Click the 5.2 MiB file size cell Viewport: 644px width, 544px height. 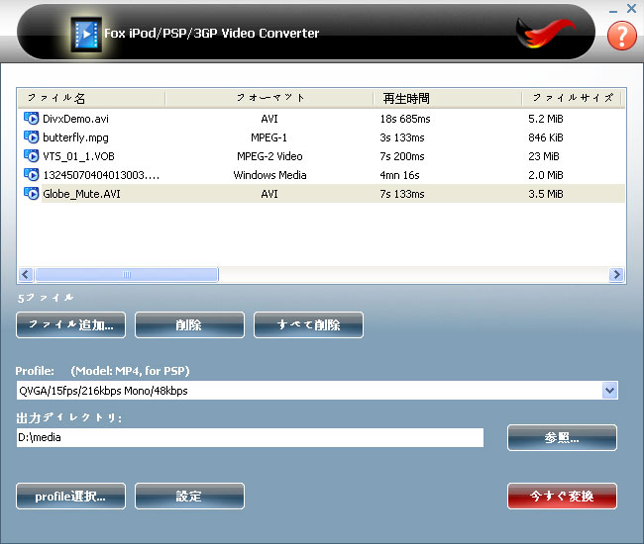point(546,119)
